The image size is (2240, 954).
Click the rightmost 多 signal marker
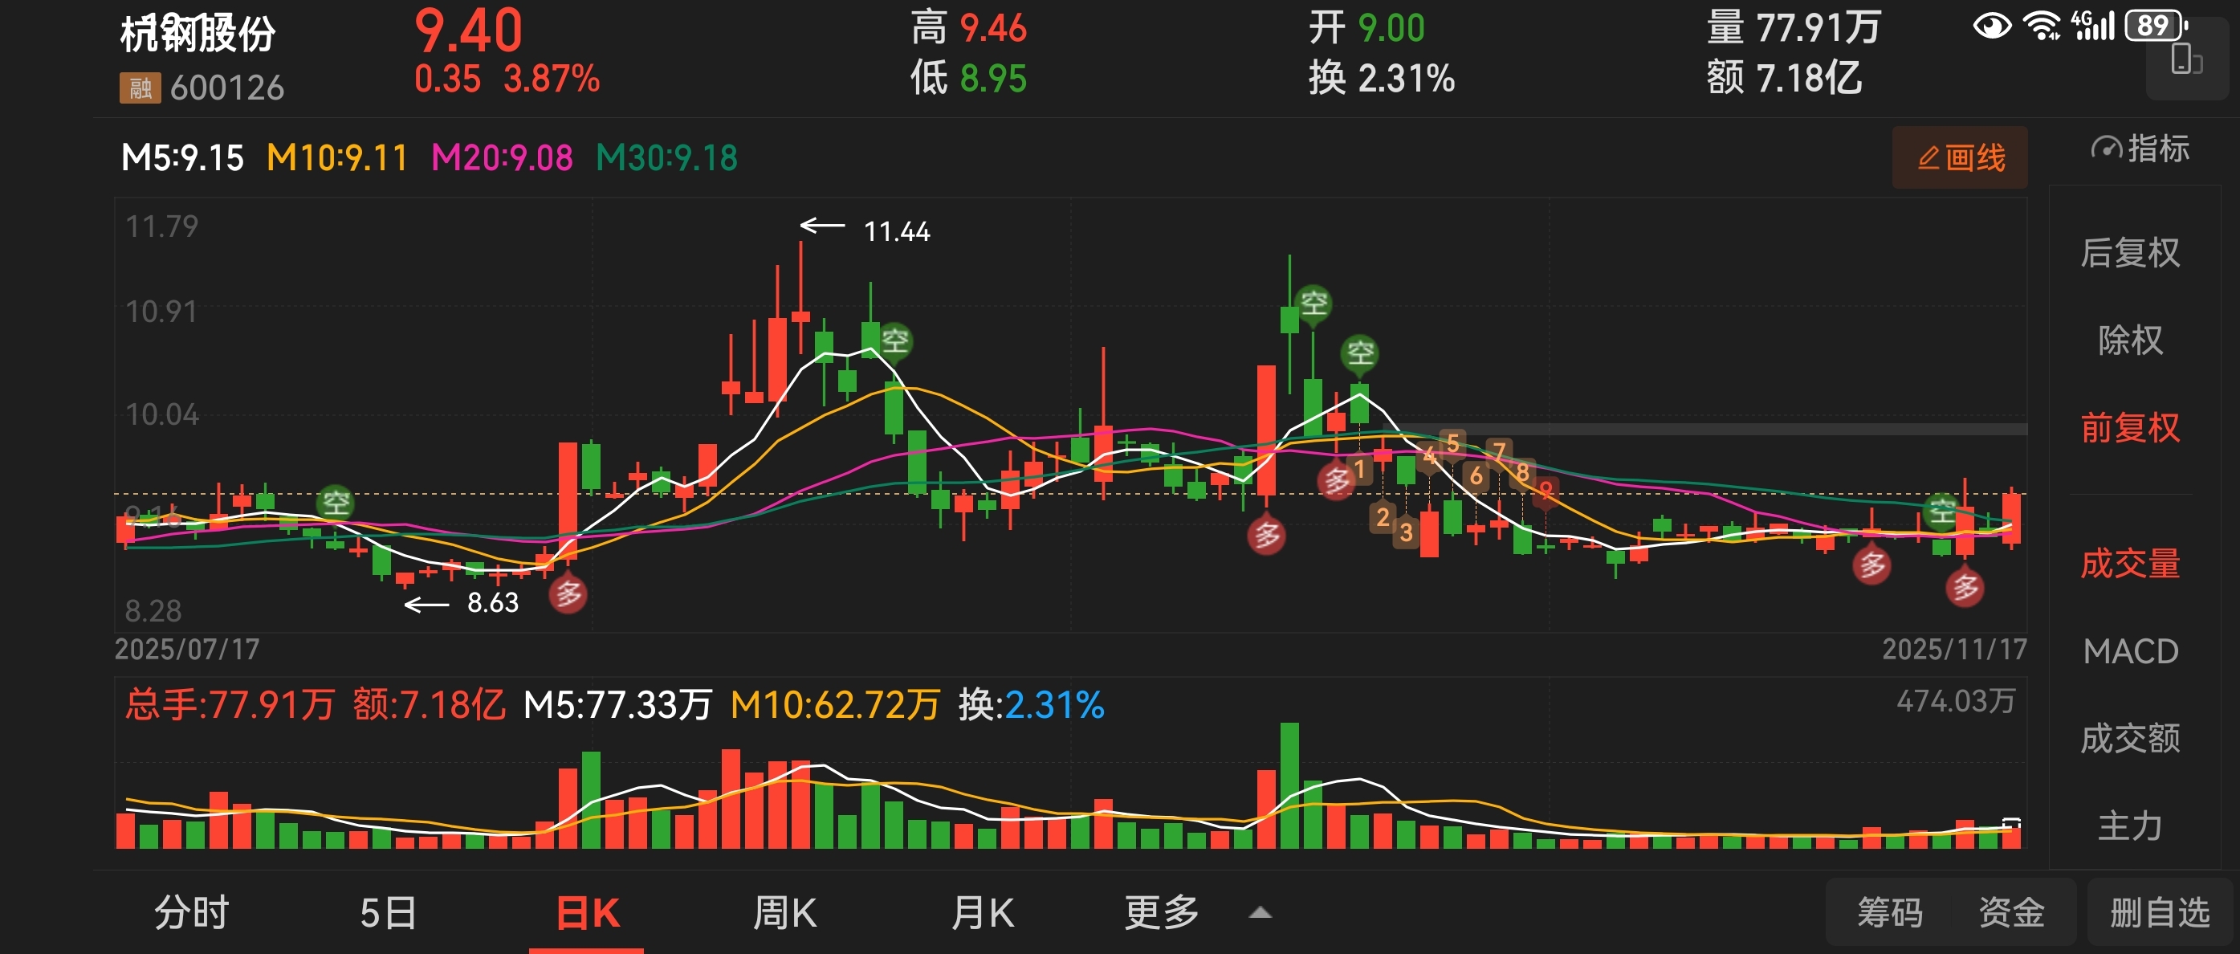pyautogui.click(x=1965, y=587)
